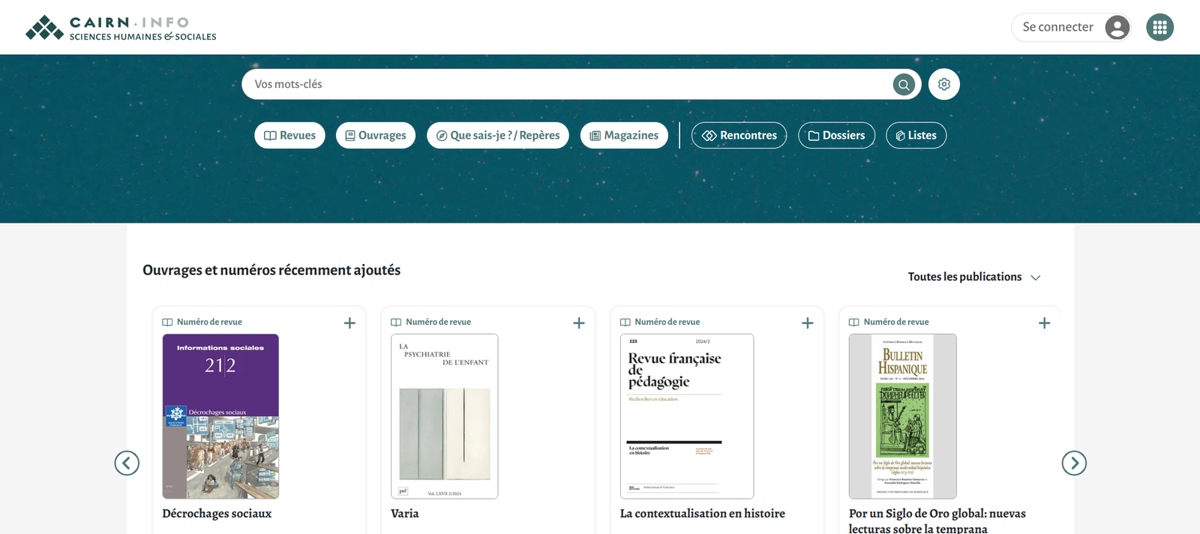Select the Revues category tab
The height and width of the screenshot is (534, 1200).
click(x=289, y=136)
